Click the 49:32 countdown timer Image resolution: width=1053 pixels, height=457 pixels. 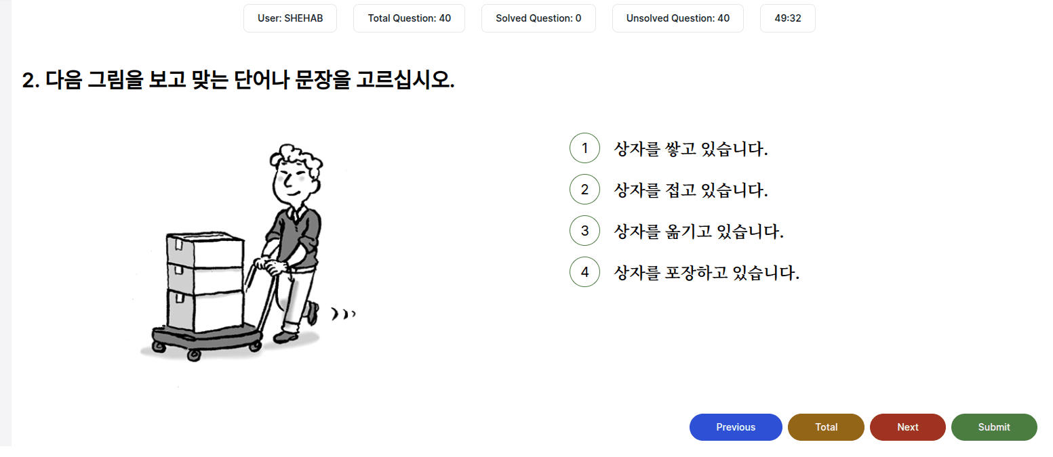787,18
